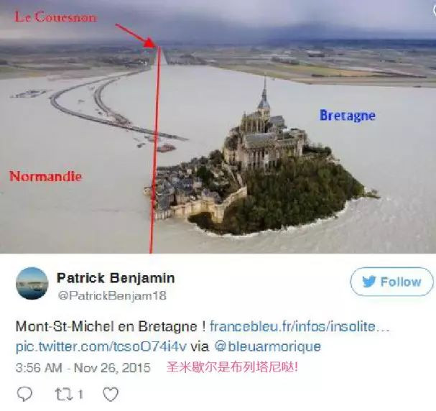Open Patrick Benjamin's profile avatar
Viewport: 436px width, 411px height.
32,283
